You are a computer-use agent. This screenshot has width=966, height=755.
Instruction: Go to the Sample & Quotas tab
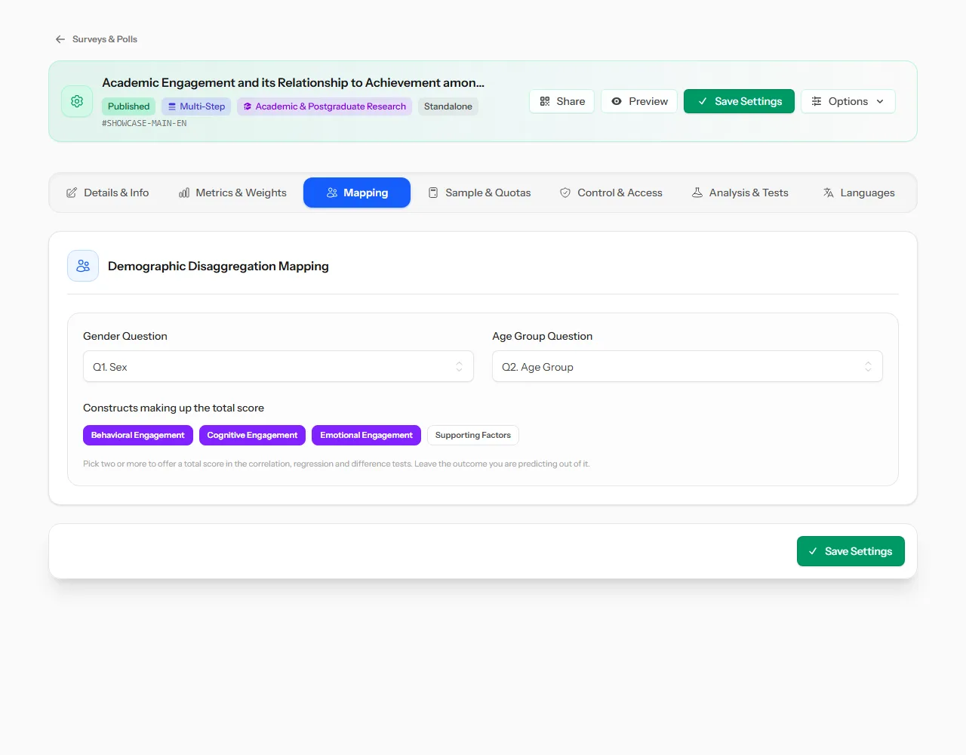coord(479,193)
